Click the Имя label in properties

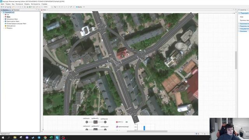click(x=242, y=17)
